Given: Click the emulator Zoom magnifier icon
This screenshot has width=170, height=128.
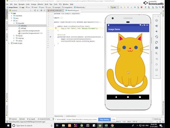Looking at the screenshot, I should (x=156, y=53).
